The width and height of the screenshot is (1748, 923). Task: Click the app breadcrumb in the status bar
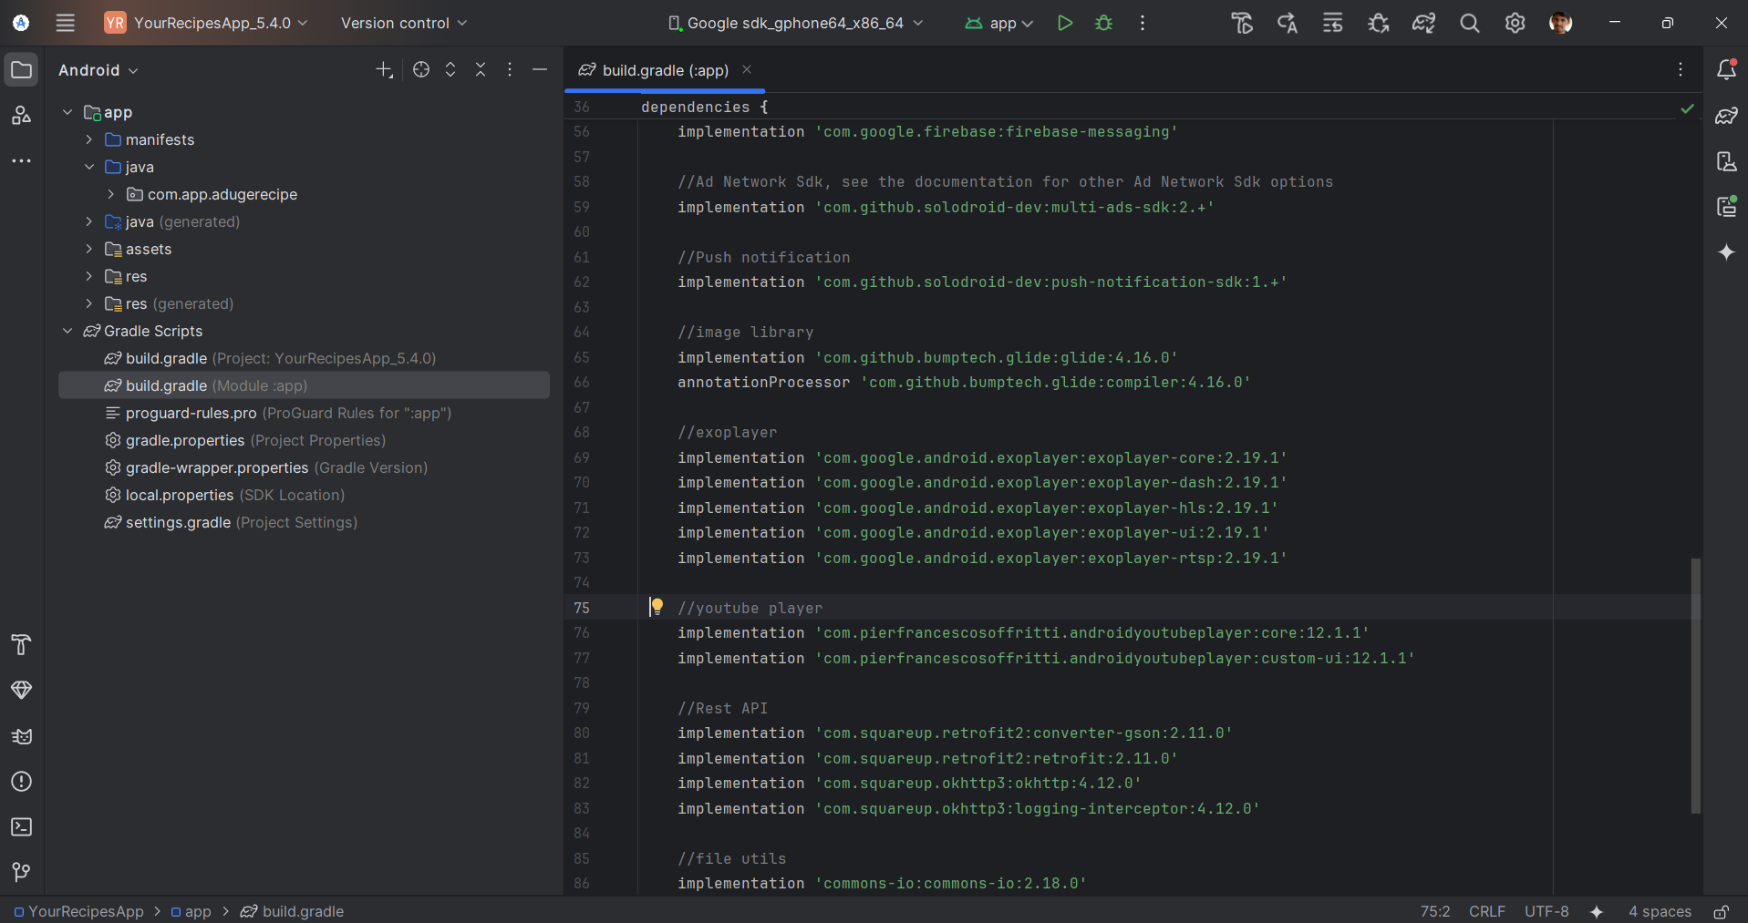(x=191, y=911)
